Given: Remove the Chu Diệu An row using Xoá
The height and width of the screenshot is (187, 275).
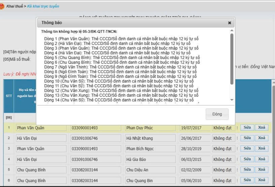Looking at the screenshot, I should point(262,170).
